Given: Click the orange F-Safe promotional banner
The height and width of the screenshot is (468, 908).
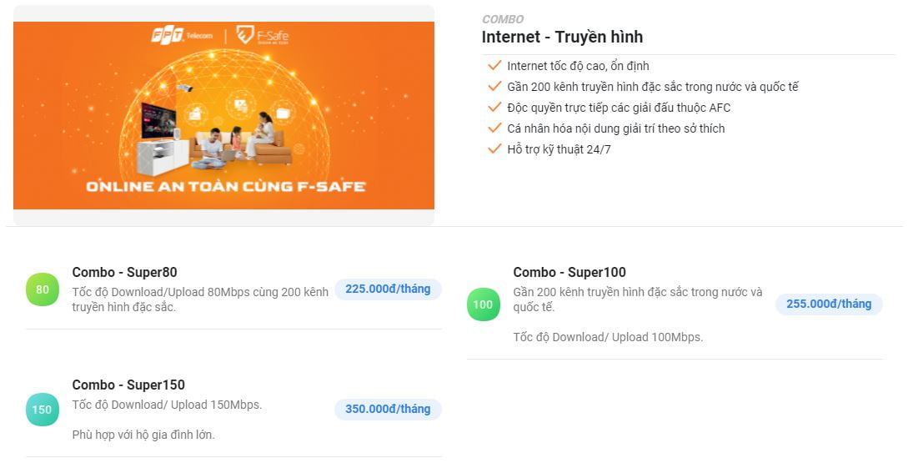Looking at the screenshot, I should pos(223,116).
